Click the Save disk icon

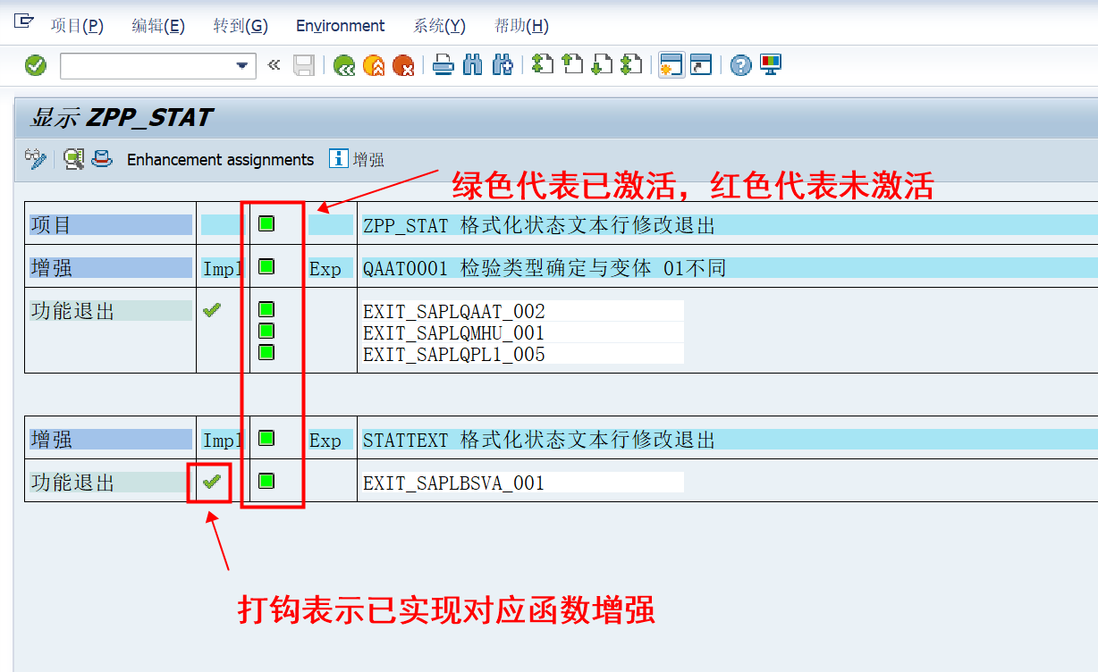[x=304, y=64]
